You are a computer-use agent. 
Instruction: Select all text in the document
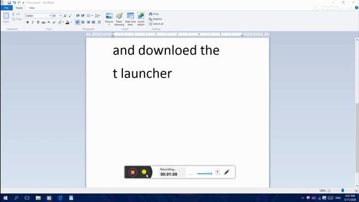click(156, 24)
